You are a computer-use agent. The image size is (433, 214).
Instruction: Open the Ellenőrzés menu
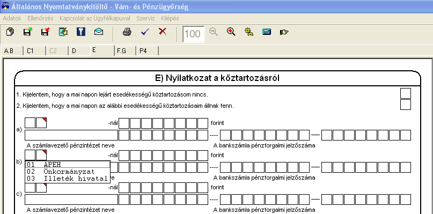[x=40, y=18]
